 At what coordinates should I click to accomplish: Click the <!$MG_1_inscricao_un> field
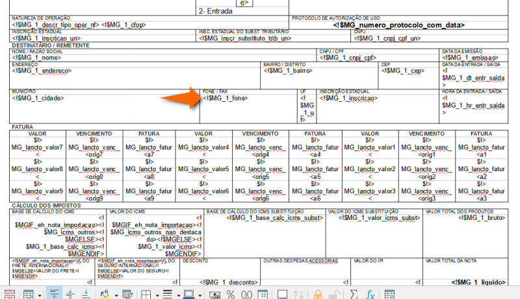(x=46, y=38)
